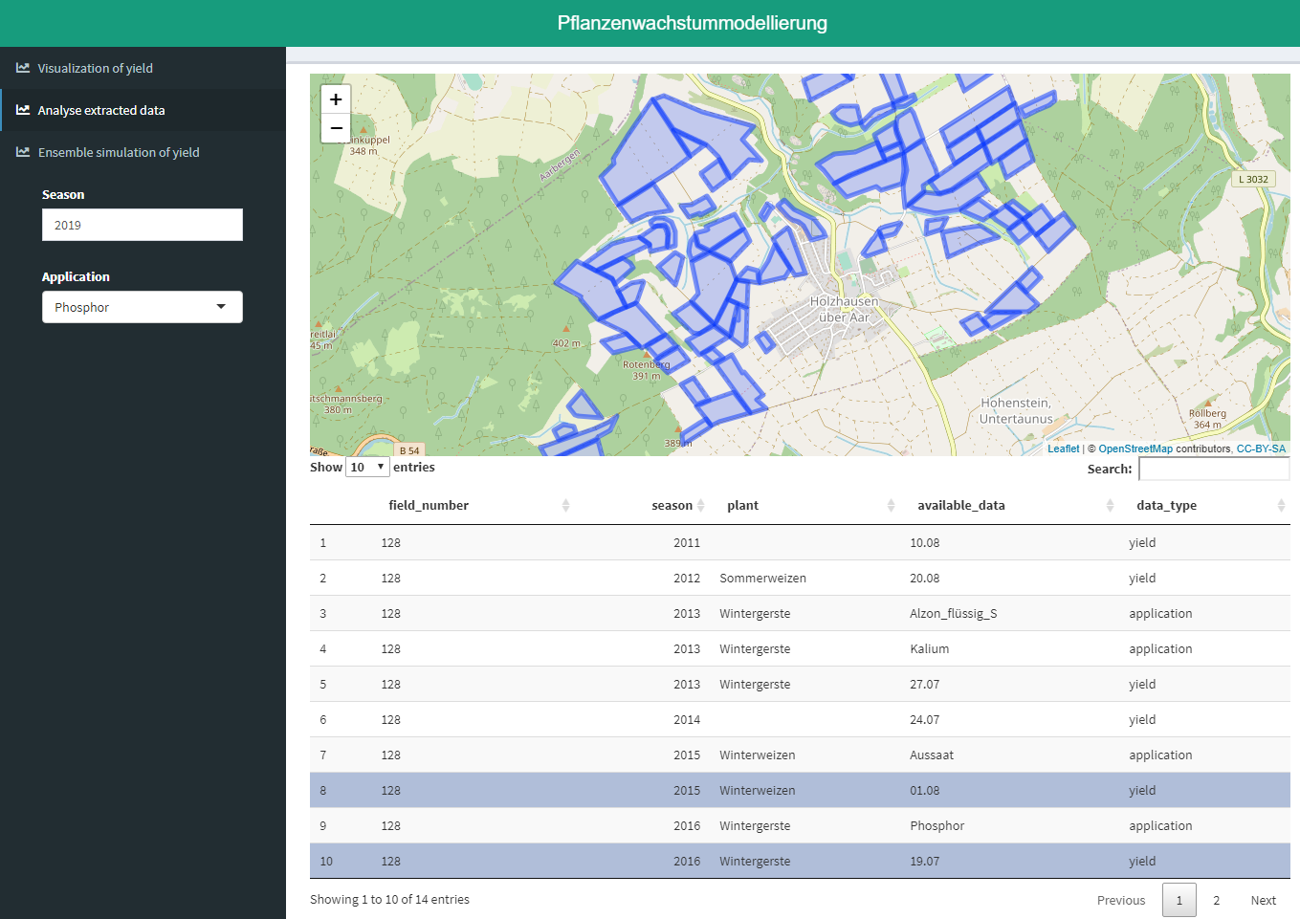This screenshot has height=919, width=1300.
Task: Open the Application dropdown showing Phosphor
Action: (x=143, y=307)
